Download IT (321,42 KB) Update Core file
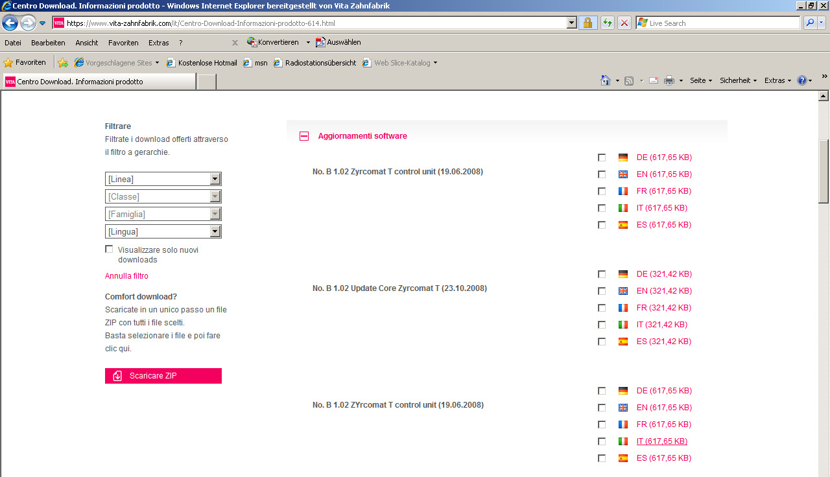830x477 pixels. (662, 325)
